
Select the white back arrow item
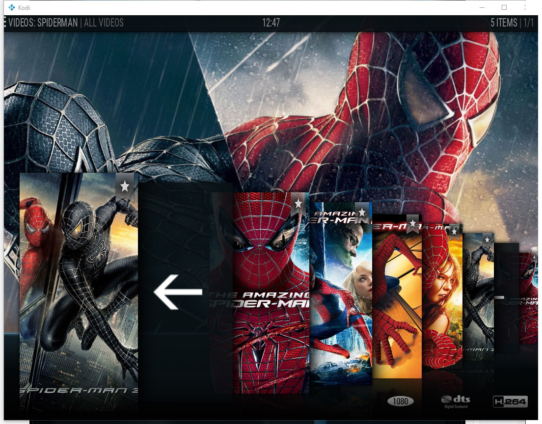pyautogui.click(x=178, y=292)
